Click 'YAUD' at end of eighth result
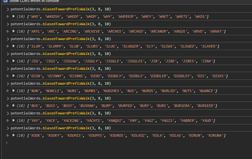The height and width of the screenshot is (159, 252). (x=207, y=121)
